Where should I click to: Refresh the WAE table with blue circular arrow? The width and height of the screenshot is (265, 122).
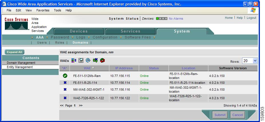88,60
